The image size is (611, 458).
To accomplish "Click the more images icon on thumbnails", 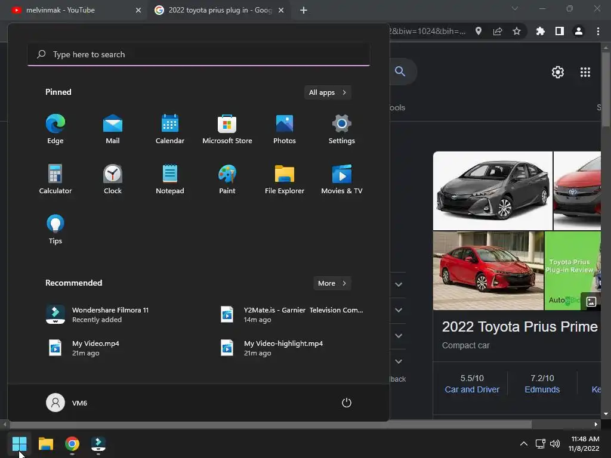I will [x=591, y=301].
